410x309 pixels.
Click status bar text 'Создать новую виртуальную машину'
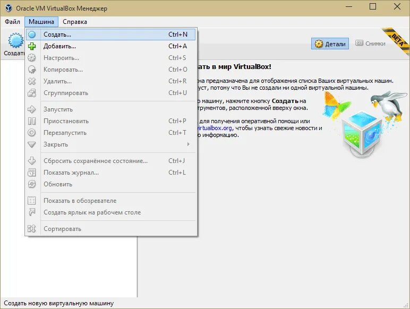click(58, 303)
